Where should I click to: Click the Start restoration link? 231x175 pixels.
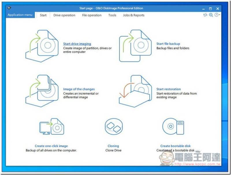click(x=169, y=89)
